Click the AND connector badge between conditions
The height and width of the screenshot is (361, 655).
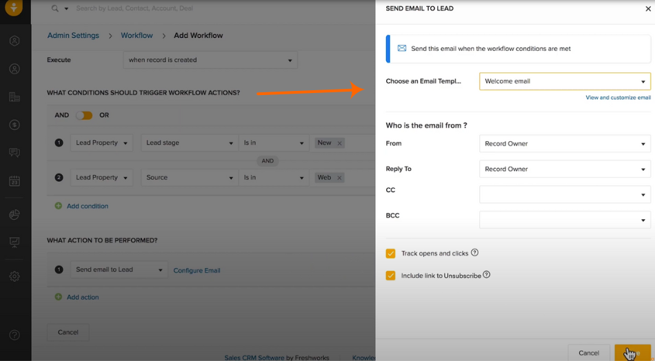(268, 161)
